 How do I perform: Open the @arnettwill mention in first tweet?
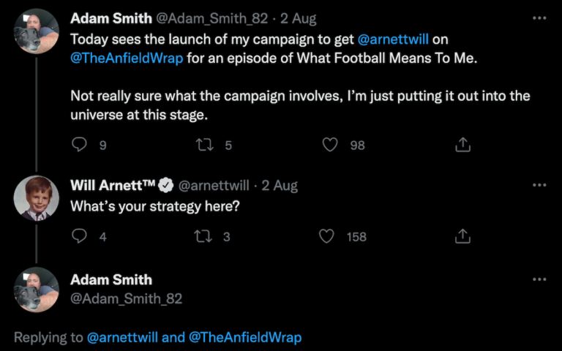pos(394,38)
